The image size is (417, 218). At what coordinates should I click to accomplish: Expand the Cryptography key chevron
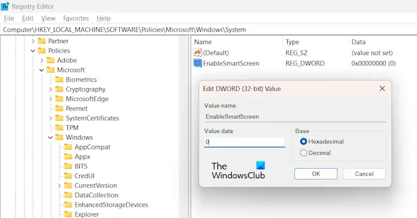coord(51,89)
